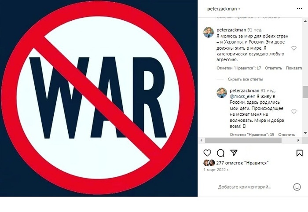The height and width of the screenshot is (212, 308).
Task: Like the post with the heart icon
Action: 207,153
